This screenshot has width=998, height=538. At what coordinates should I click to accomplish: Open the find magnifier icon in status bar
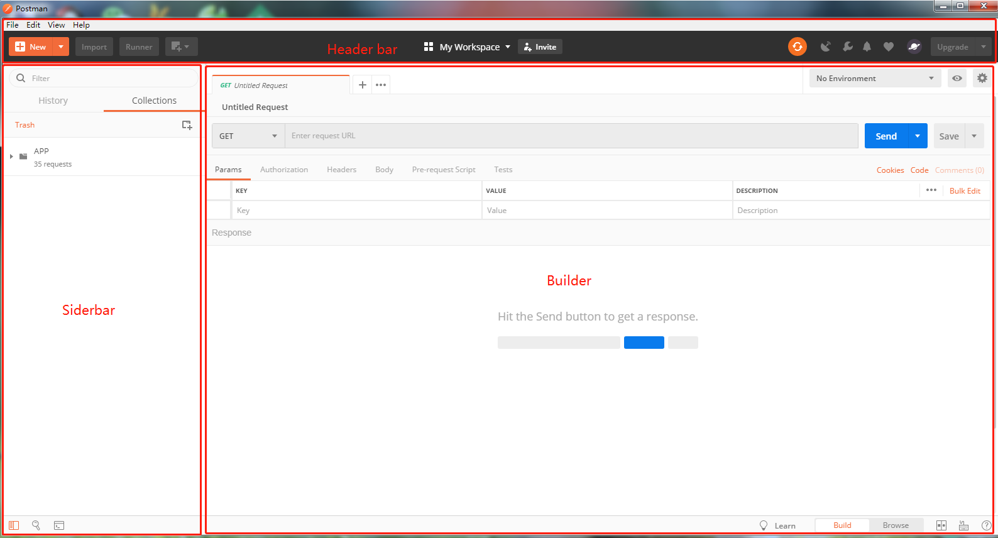point(36,525)
